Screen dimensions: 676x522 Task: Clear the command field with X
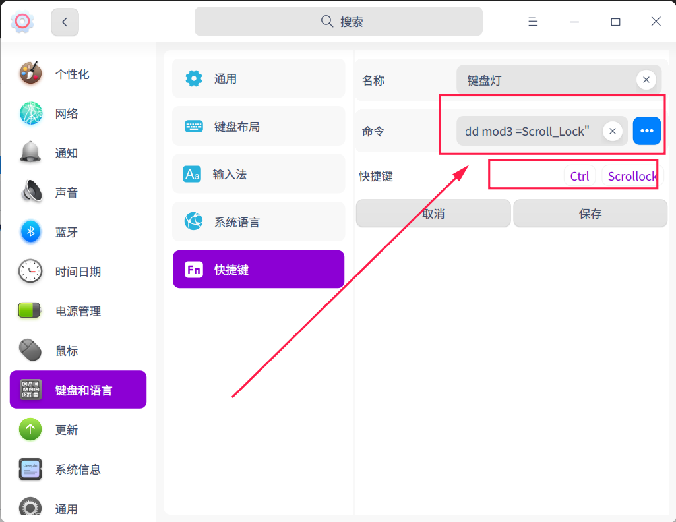coord(612,131)
